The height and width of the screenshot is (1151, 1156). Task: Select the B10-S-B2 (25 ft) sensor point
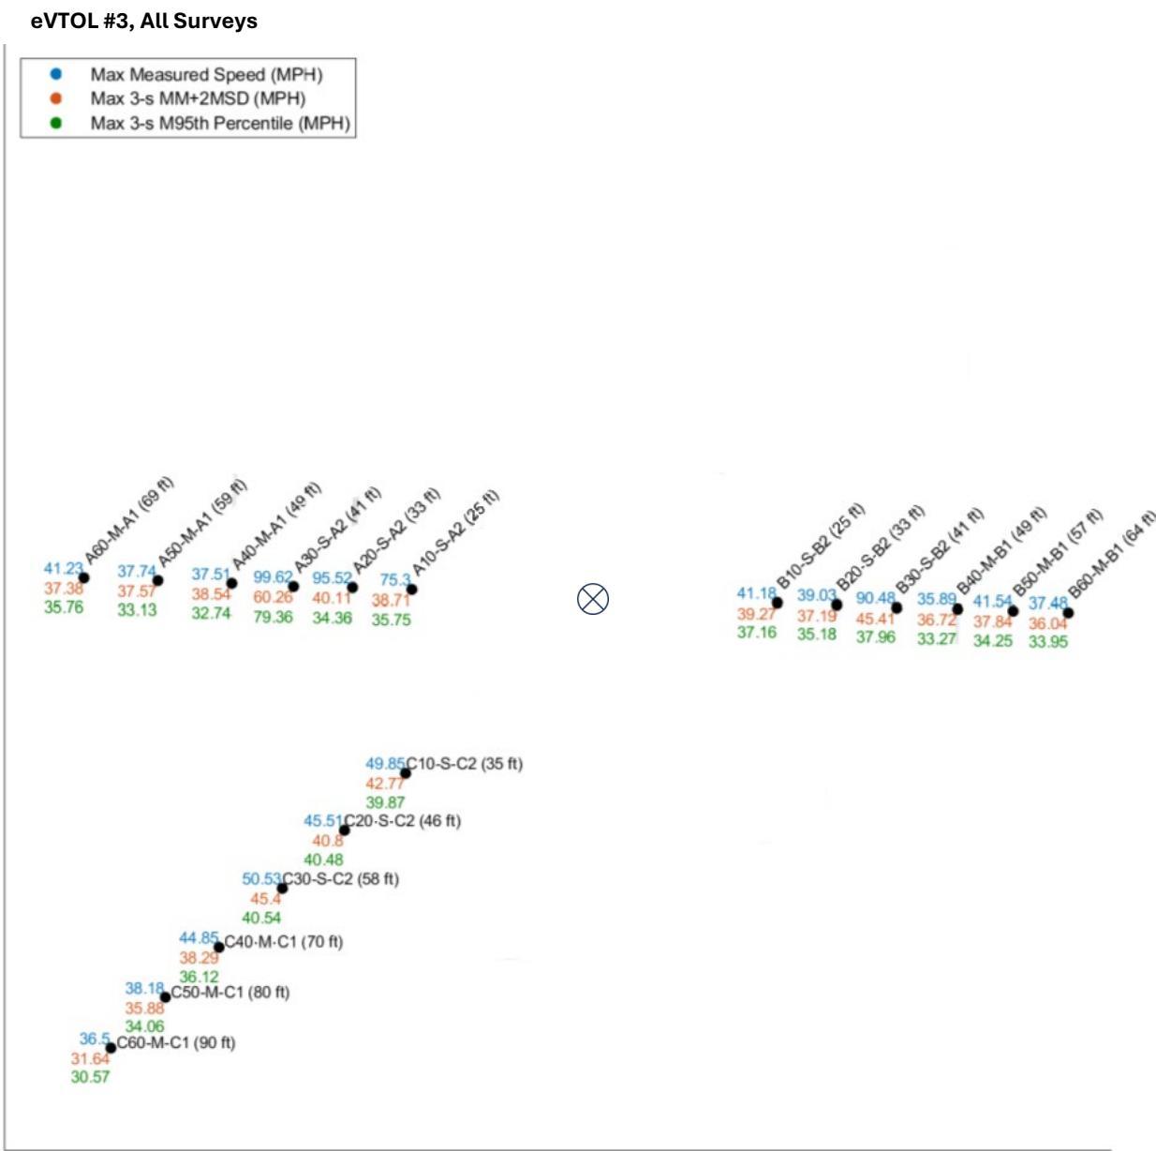click(x=778, y=603)
